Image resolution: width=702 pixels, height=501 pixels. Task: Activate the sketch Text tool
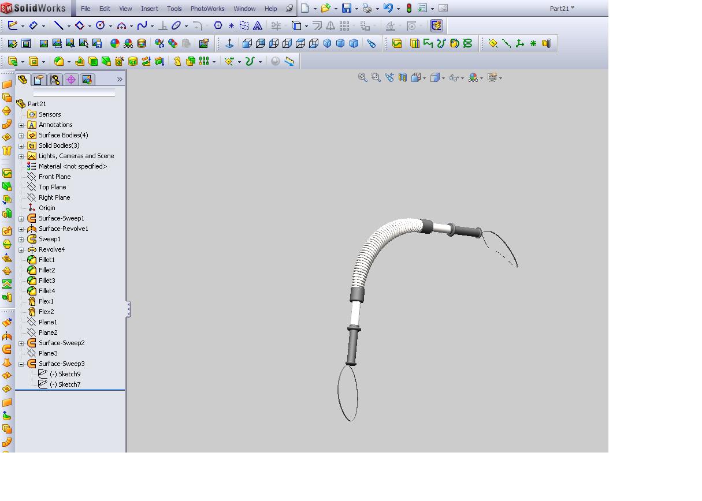258,25
